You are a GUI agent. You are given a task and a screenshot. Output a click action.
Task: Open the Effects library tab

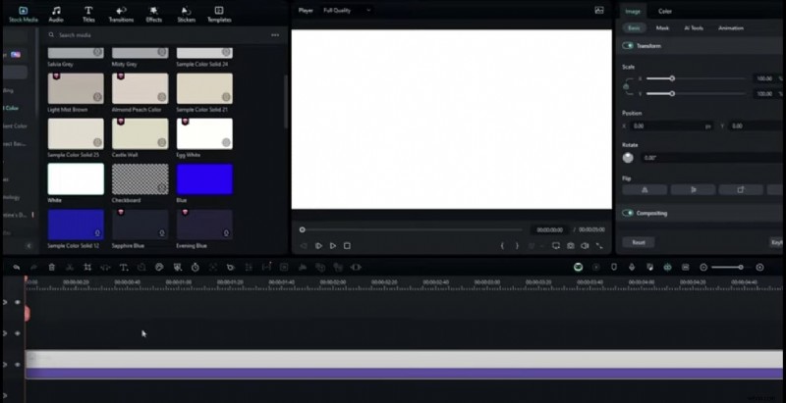[x=154, y=14]
